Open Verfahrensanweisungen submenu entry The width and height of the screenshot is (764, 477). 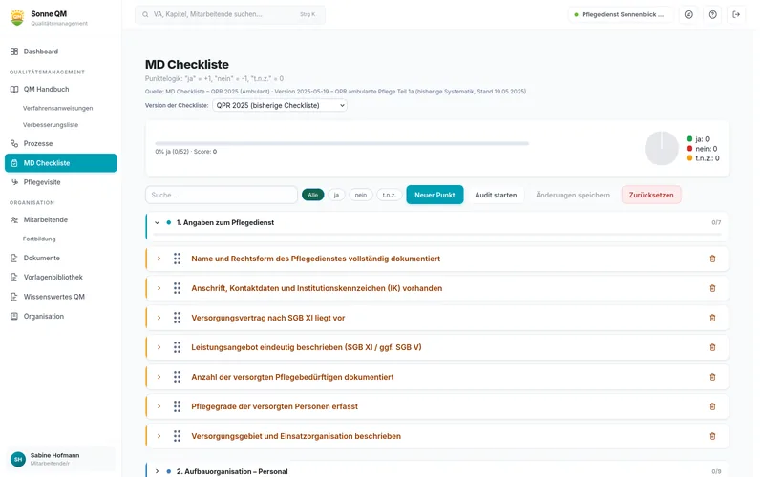(60, 108)
